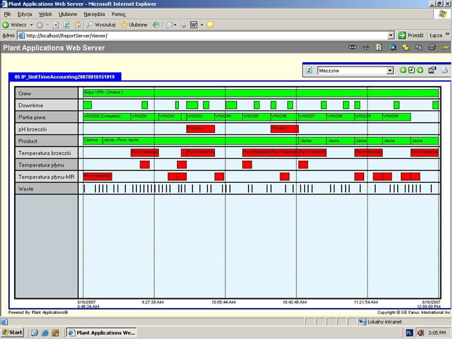This screenshot has height=339, width=452.
Task: Click the page icon at far right of Maszyna bar
Action: click(x=444, y=70)
